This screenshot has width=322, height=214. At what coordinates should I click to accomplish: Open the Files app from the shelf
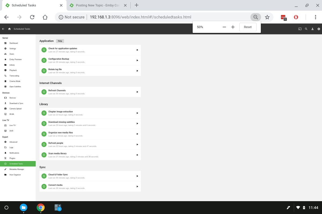click(24, 208)
